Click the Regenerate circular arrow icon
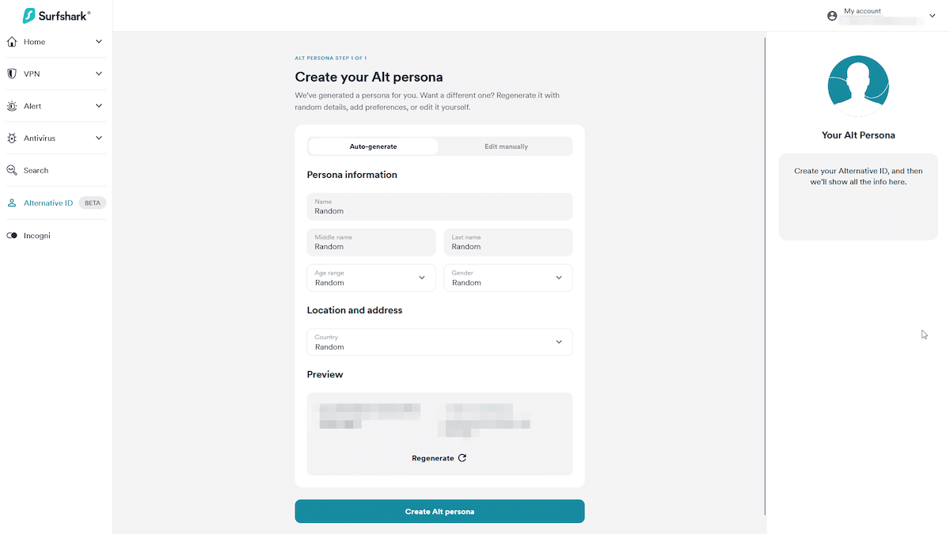 462,458
